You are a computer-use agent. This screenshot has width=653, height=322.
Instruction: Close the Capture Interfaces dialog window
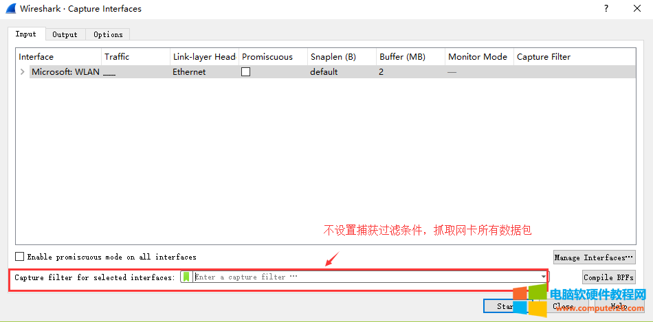click(x=637, y=8)
